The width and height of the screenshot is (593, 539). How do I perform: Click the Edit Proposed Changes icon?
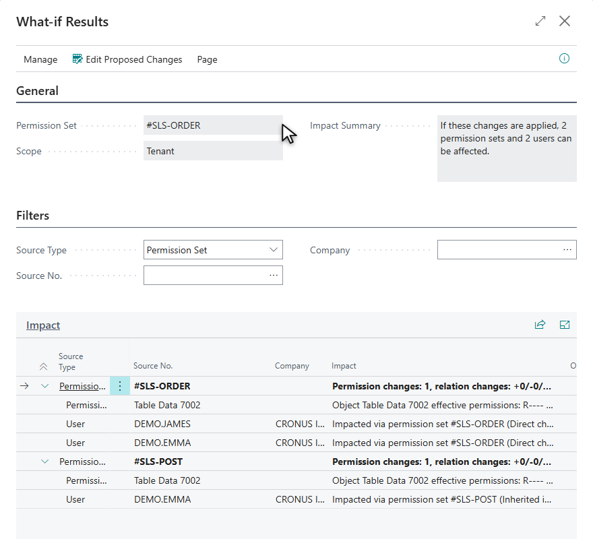point(77,59)
